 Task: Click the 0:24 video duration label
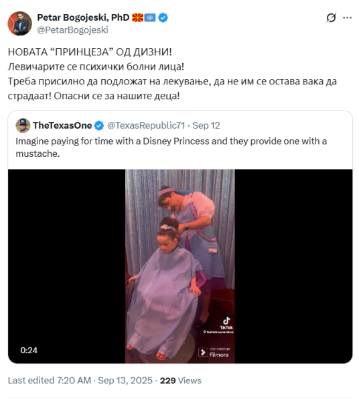click(x=29, y=350)
